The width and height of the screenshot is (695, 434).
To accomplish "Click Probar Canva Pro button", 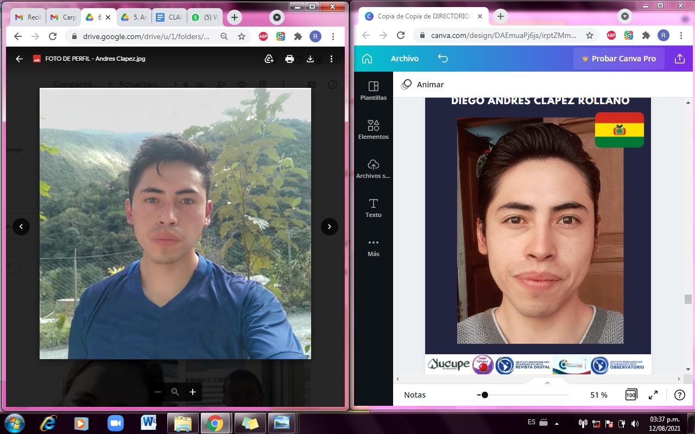I will coord(619,59).
